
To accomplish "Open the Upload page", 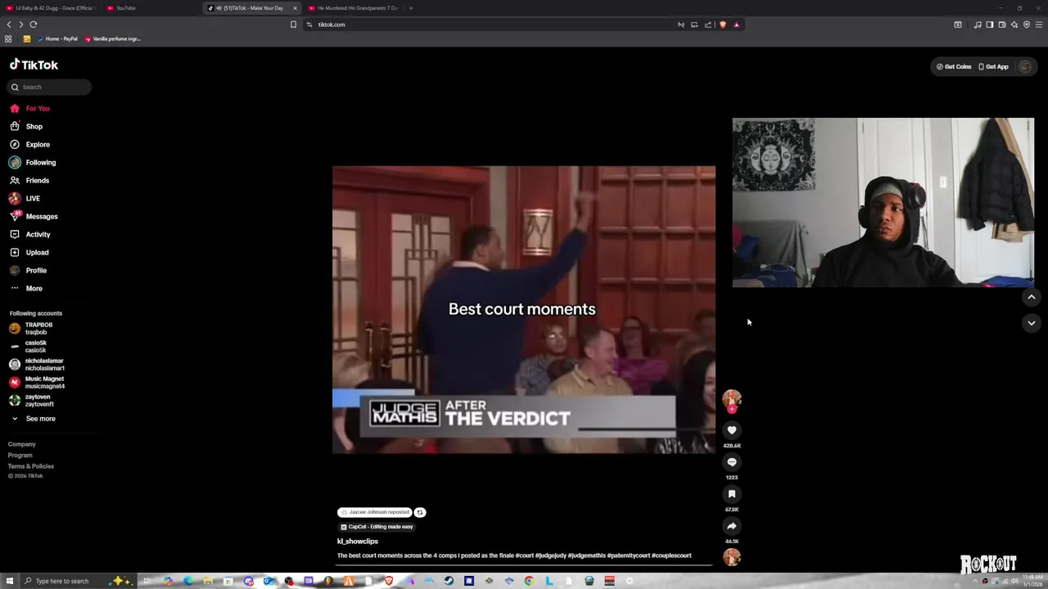I will click(x=29, y=252).
